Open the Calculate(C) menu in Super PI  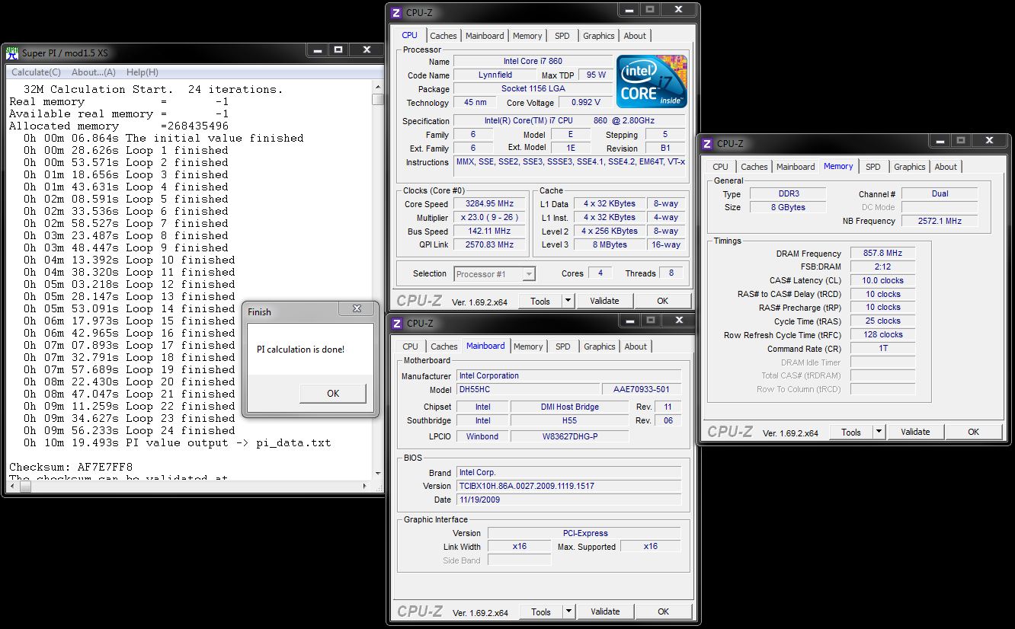click(36, 72)
